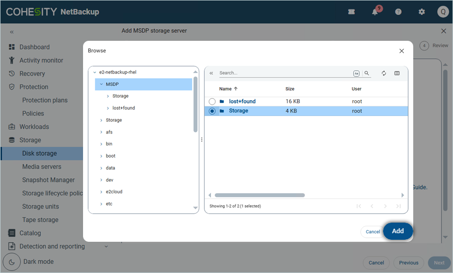Click the Add button
The height and width of the screenshot is (273, 453).
click(x=398, y=231)
